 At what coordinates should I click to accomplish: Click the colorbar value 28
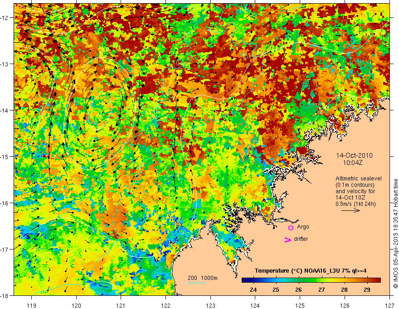pyautogui.click(x=344, y=289)
